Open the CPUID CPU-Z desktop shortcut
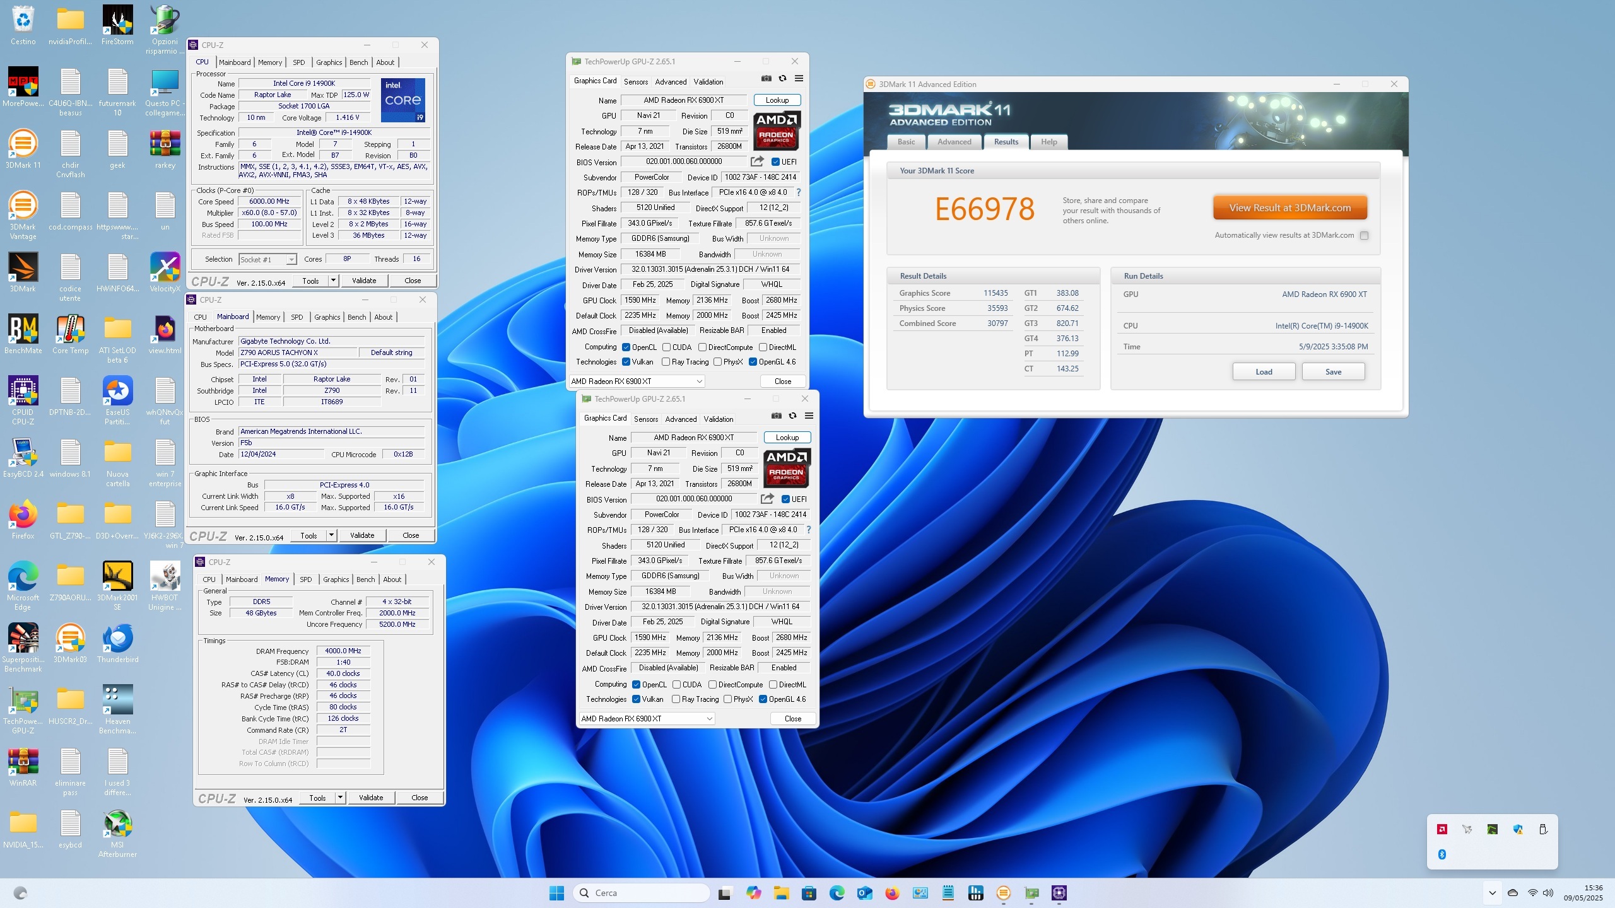This screenshot has width=1615, height=908. (23, 400)
